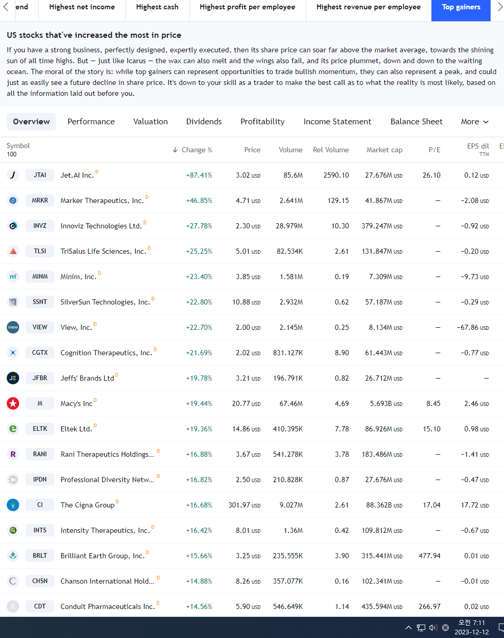504x638 pixels.
Task: Open the taskbar network icon
Action: [421, 628]
